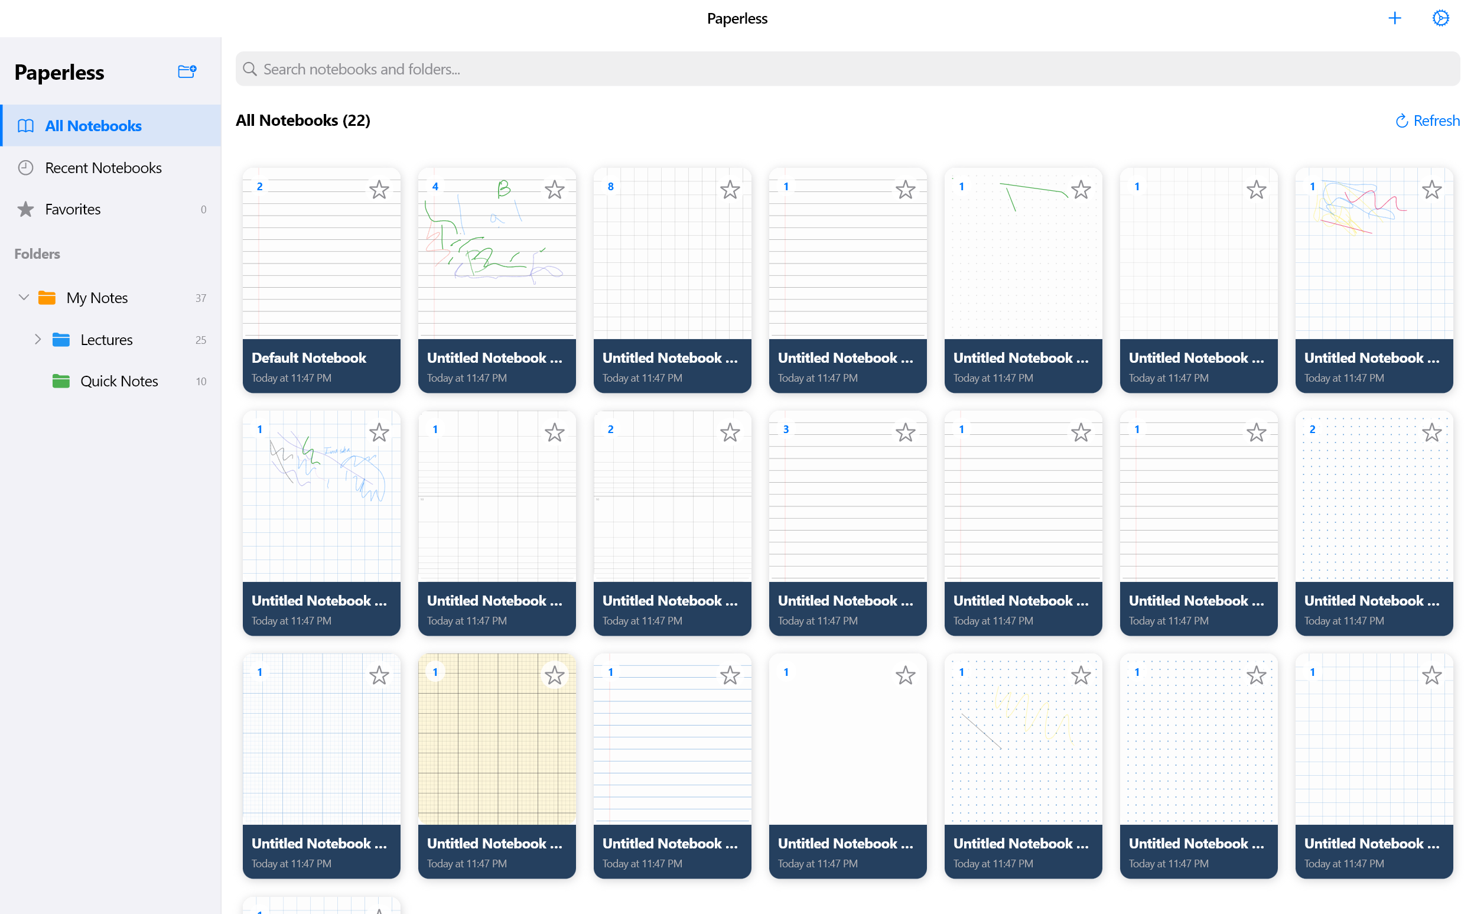Click the green Quick Notes folder icon
1474x914 pixels.
coord(61,381)
